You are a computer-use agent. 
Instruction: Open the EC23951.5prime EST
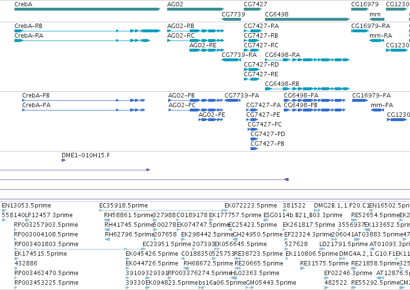[144, 249]
